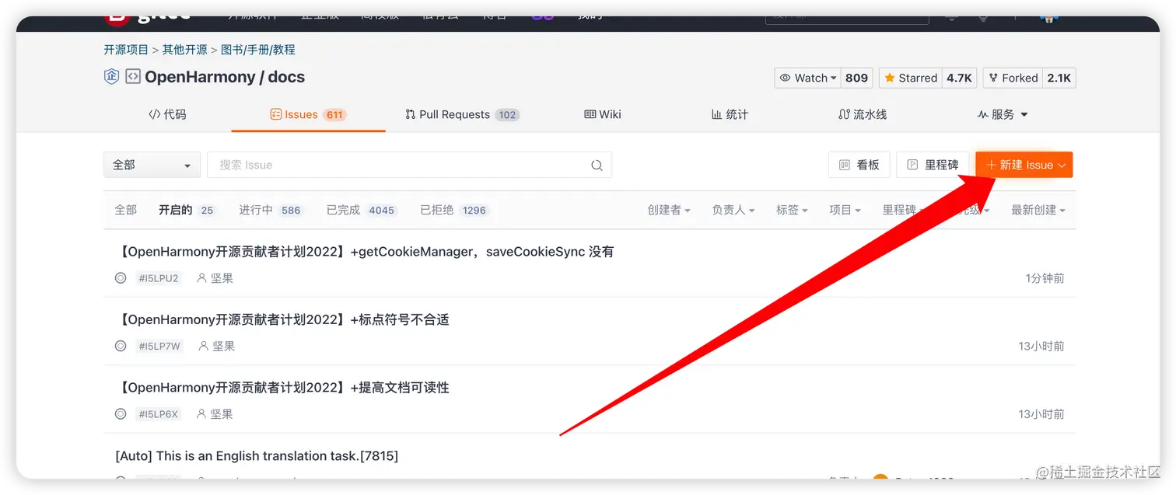Open the issue titled +提高文档可读性
This screenshot has width=1176, height=495.
coord(282,388)
